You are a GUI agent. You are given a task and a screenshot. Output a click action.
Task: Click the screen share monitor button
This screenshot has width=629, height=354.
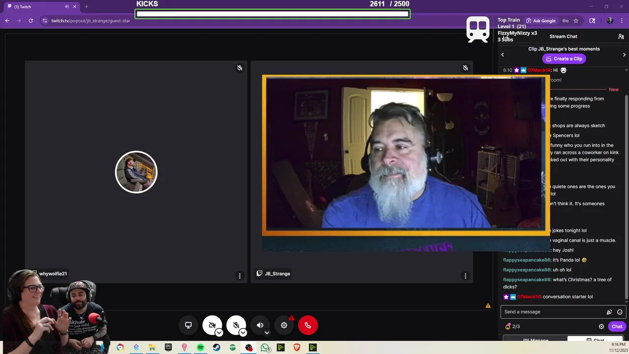click(x=188, y=325)
